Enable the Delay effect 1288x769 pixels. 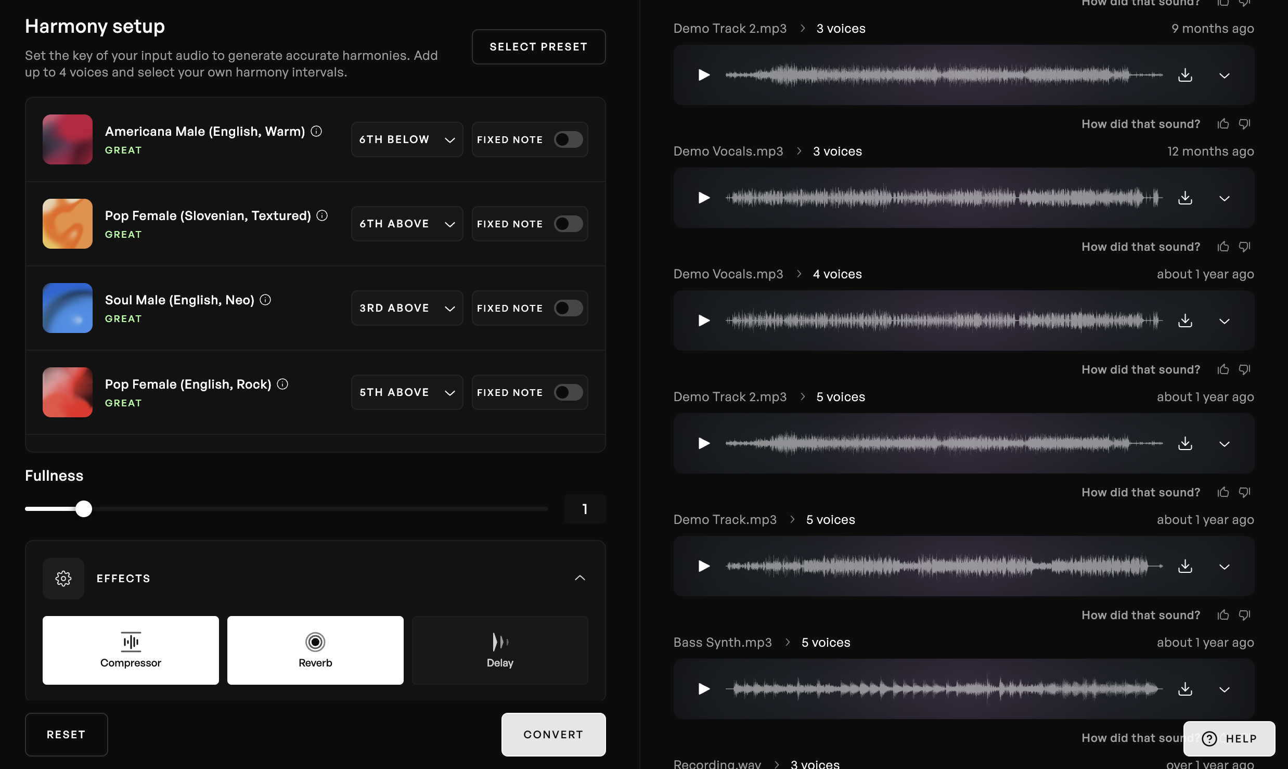tap(500, 650)
